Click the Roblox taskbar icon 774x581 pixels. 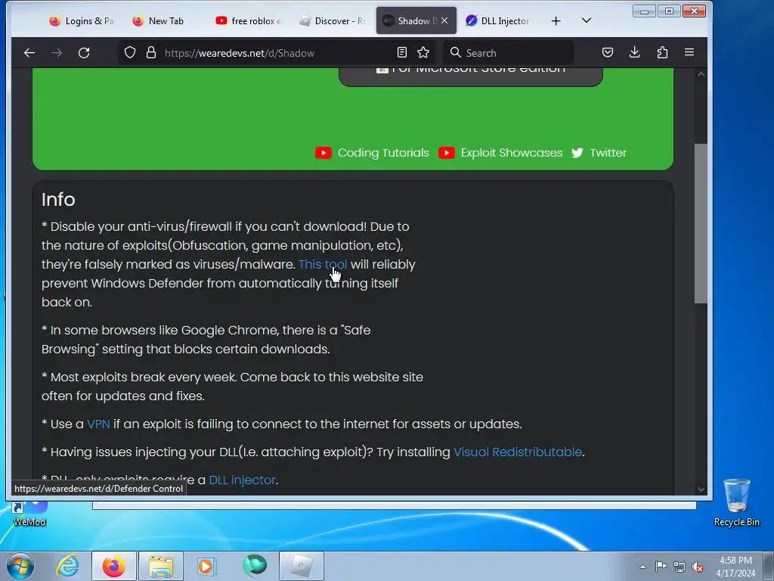pyautogui.click(x=302, y=566)
